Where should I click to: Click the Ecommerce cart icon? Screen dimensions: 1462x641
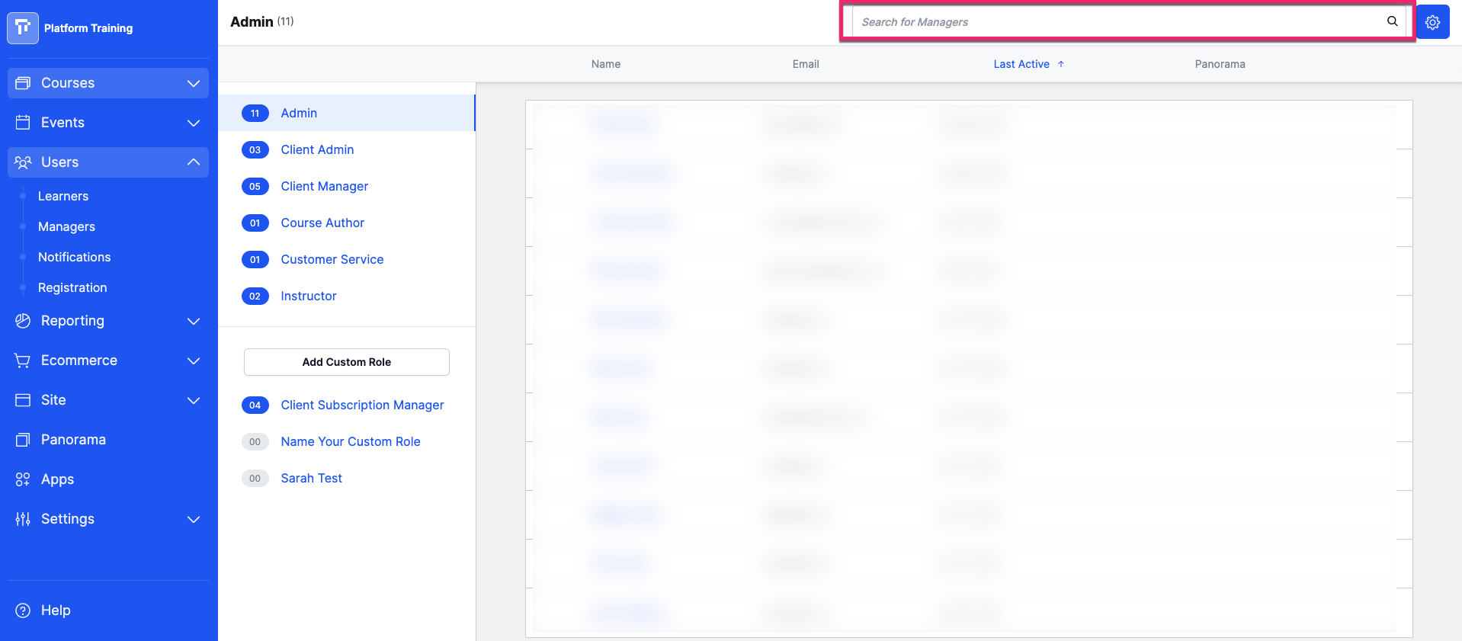[23, 361]
